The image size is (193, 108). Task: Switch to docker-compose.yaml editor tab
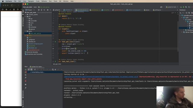tap(134, 10)
